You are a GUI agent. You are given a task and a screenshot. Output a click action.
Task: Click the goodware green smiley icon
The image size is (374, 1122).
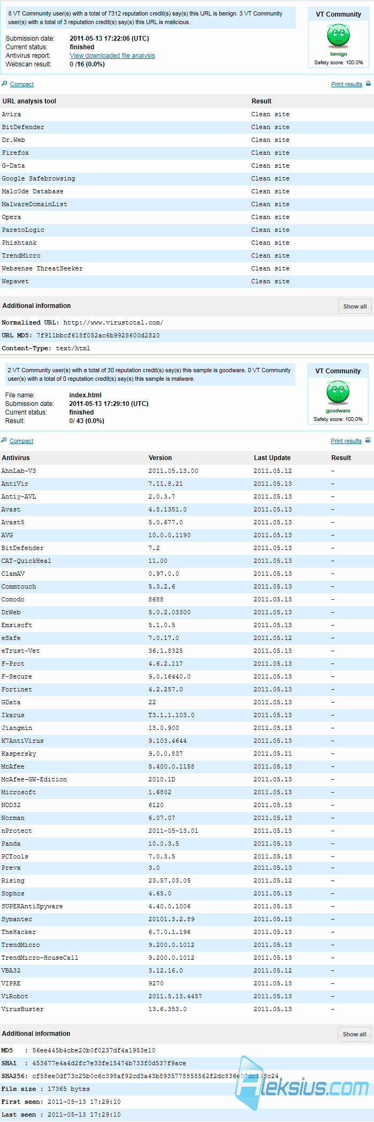pos(338,393)
